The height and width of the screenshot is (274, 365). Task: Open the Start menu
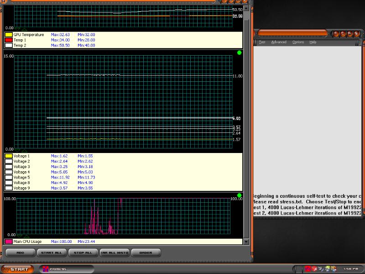[17, 269]
